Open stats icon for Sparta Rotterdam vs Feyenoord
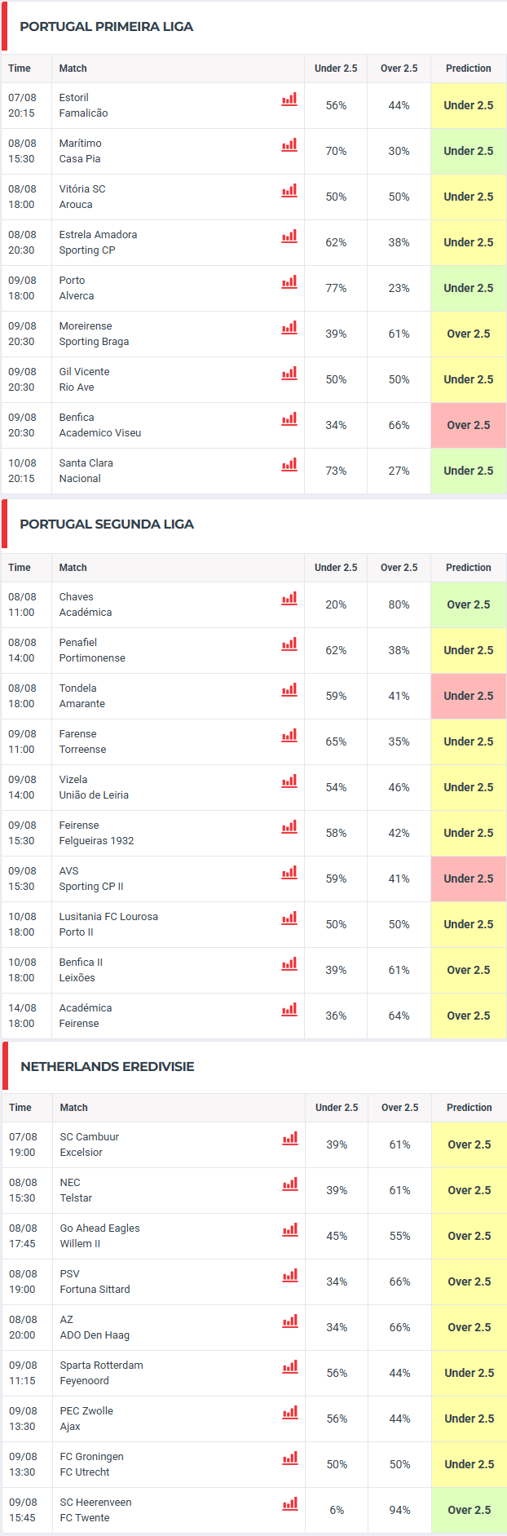The width and height of the screenshot is (507, 1536). pyautogui.click(x=290, y=1366)
